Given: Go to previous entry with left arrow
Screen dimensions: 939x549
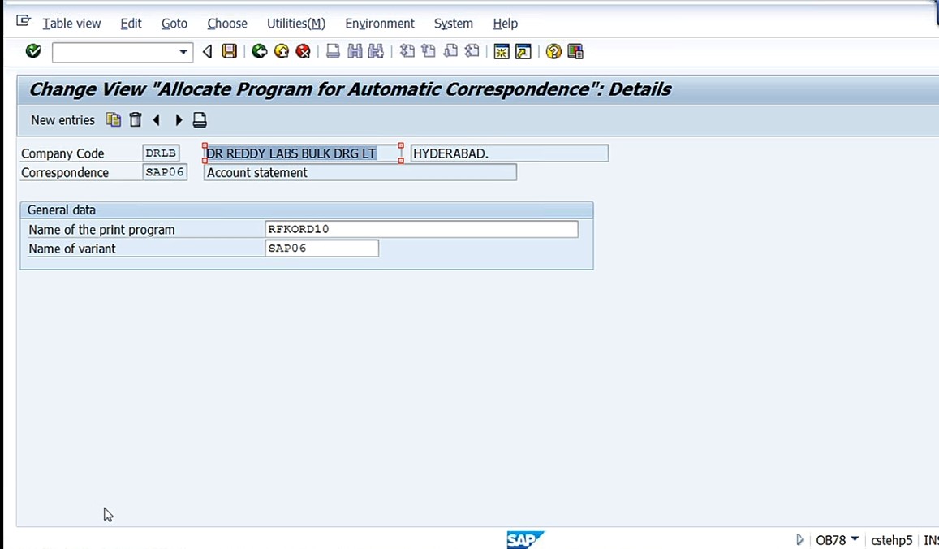Looking at the screenshot, I should point(157,120).
